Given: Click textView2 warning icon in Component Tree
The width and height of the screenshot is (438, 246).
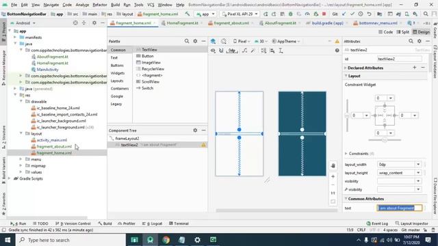Looking at the screenshot, I should click(204, 145).
